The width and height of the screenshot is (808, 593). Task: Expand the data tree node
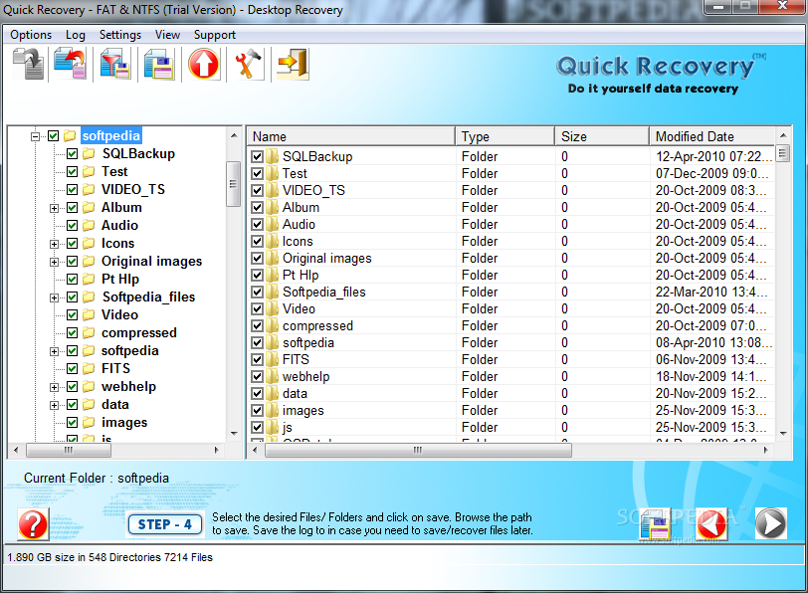click(54, 405)
